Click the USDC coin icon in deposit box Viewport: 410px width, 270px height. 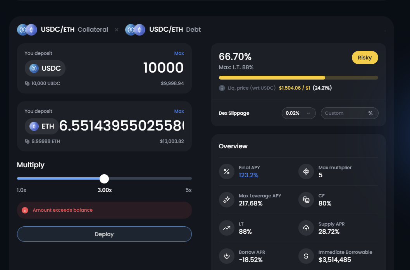[x=34, y=68]
